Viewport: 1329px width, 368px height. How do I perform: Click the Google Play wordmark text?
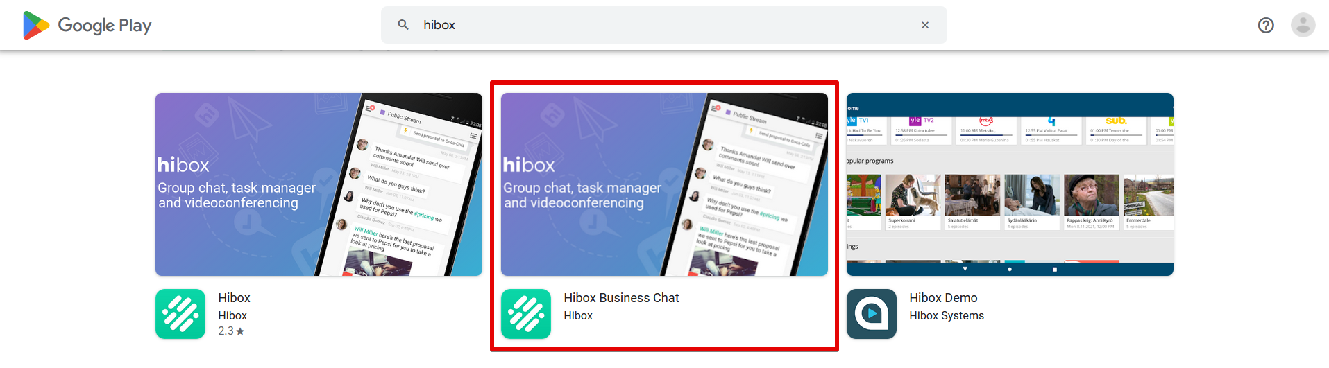point(105,26)
